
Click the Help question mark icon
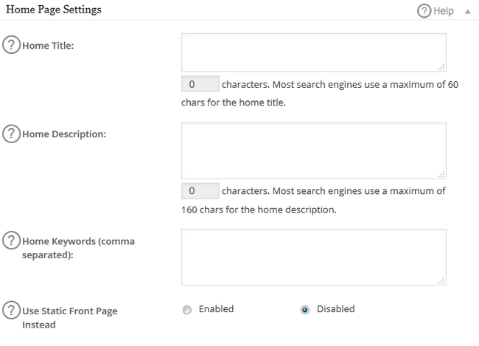[424, 11]
